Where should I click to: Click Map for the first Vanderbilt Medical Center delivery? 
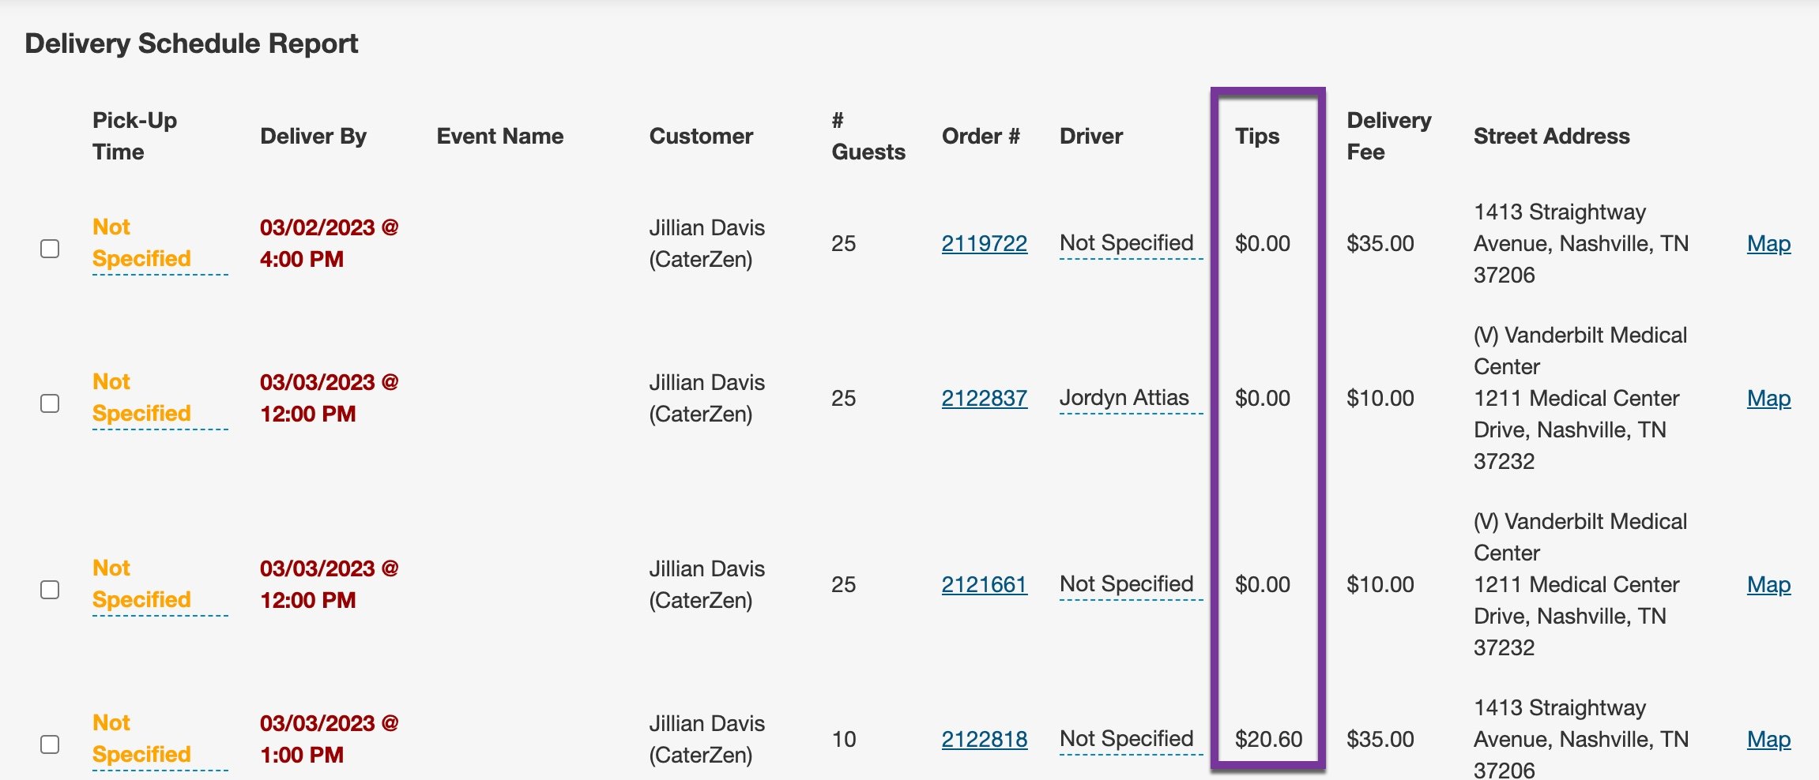click(1769, 398)
